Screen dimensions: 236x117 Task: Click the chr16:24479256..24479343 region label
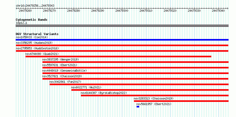point(35,6)
